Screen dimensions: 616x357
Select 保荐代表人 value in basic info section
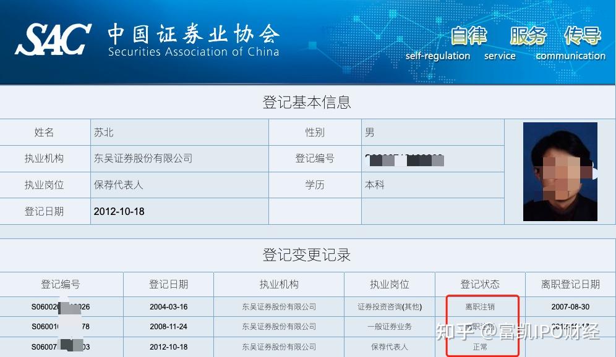coord(118,185)
